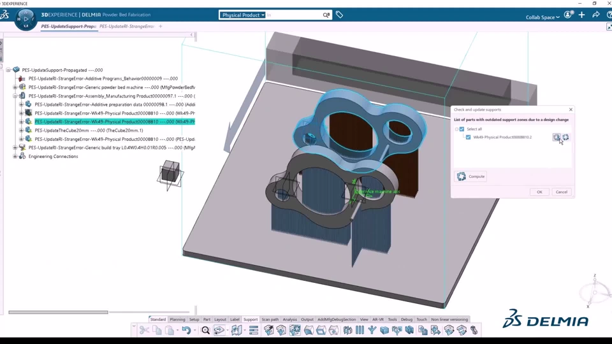Switch to the Scan path tab
This screenshot has width=612, height=344.
[270, 319]
